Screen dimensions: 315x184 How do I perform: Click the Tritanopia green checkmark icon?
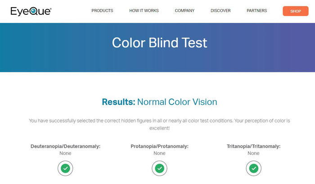coord(254,168)
